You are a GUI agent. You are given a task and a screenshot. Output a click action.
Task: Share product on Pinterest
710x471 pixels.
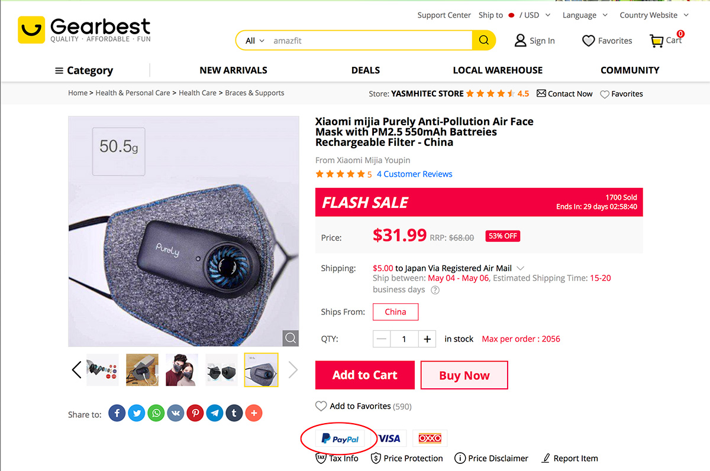point(195,413)
